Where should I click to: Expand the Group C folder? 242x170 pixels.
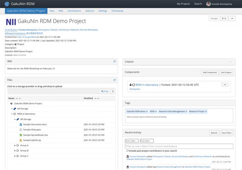15,156
